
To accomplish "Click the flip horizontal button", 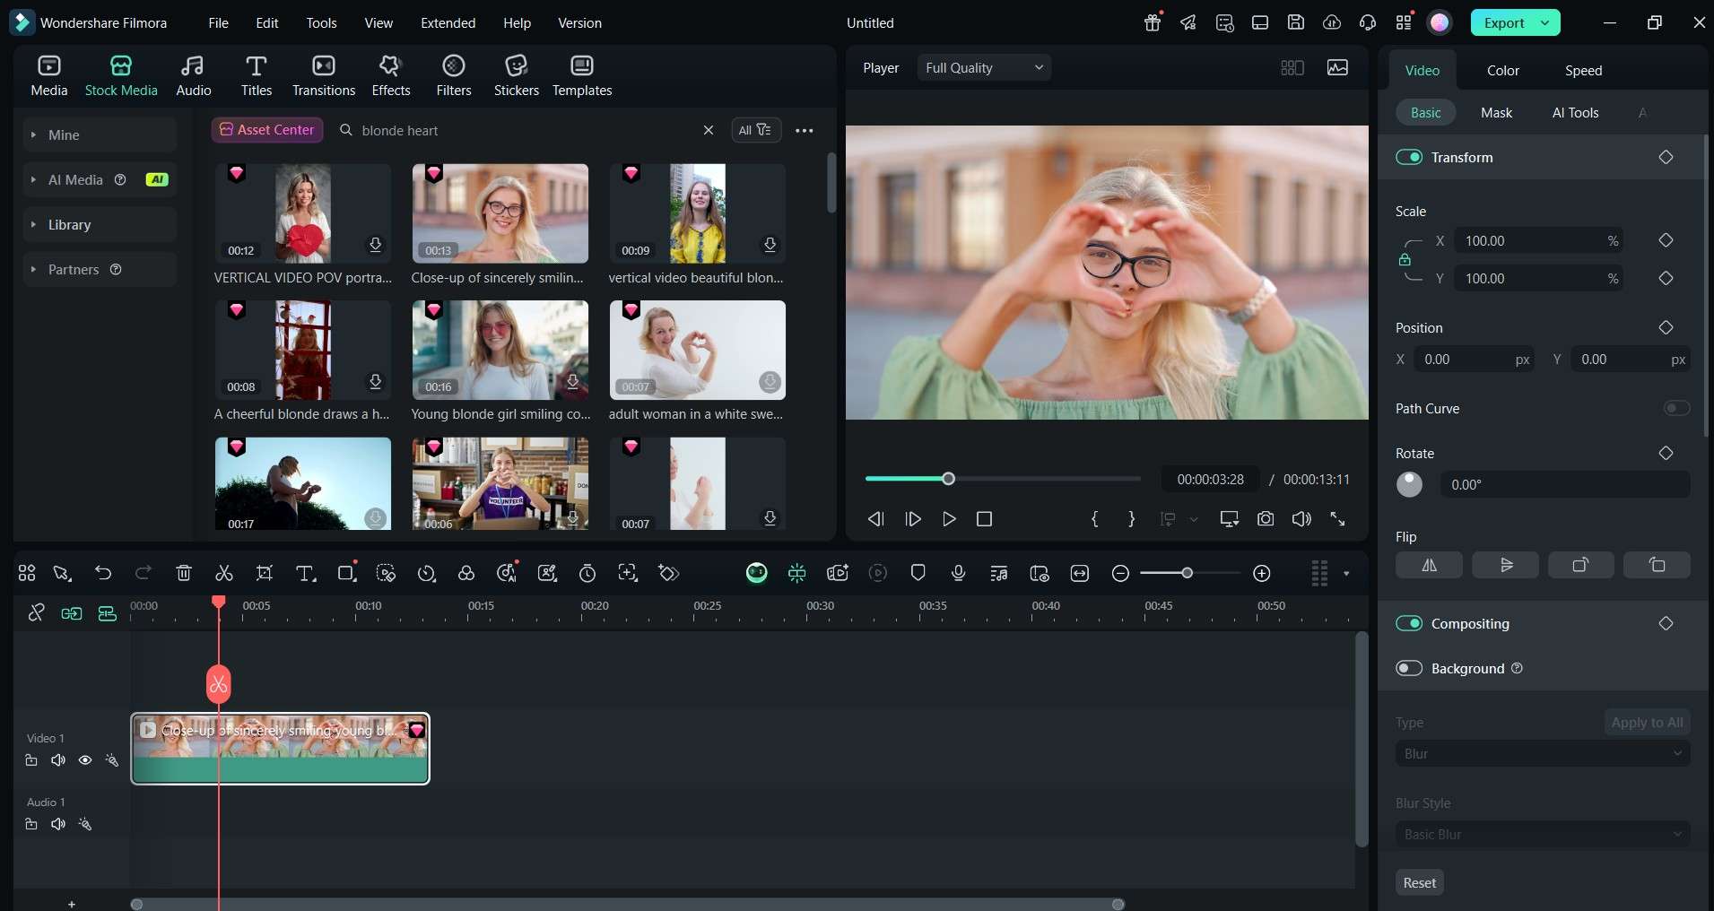I will 1430,565.
